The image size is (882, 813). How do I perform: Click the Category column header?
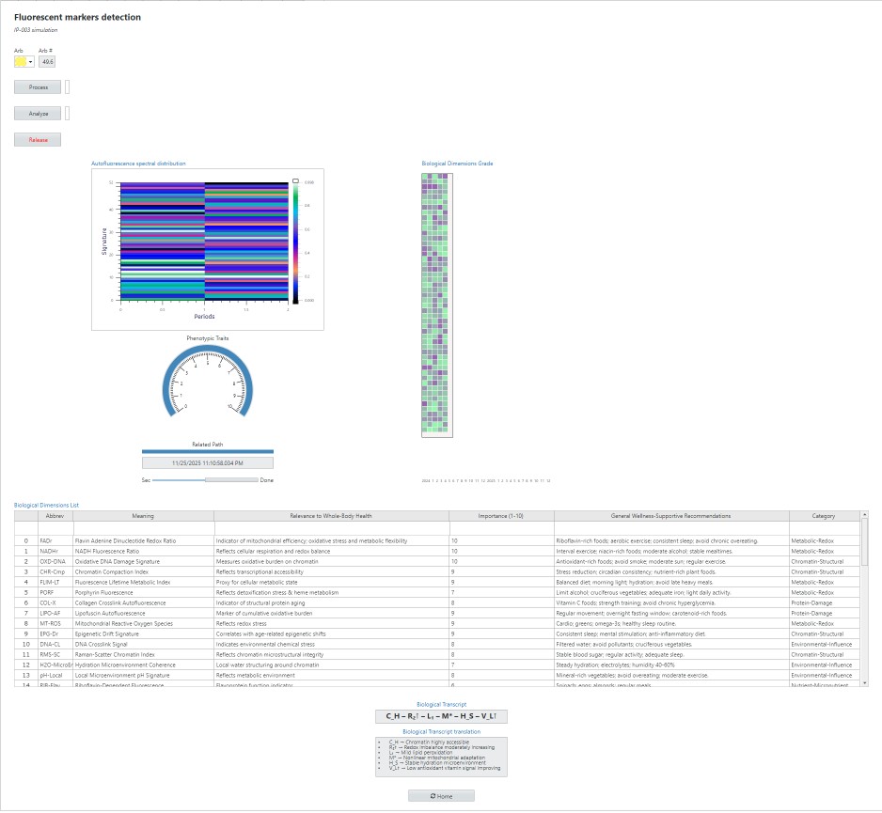point(823,516)
